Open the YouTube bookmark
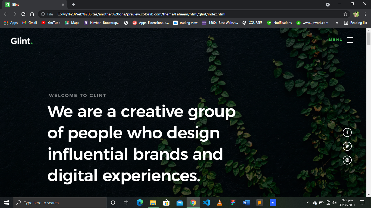 click(x=51, y=23)
